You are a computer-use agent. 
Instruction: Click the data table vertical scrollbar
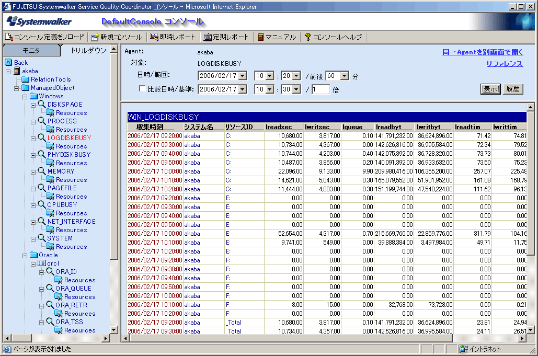[x=531, y=183]
